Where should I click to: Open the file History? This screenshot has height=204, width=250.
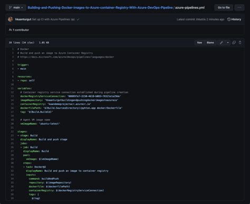pos(234,20)
